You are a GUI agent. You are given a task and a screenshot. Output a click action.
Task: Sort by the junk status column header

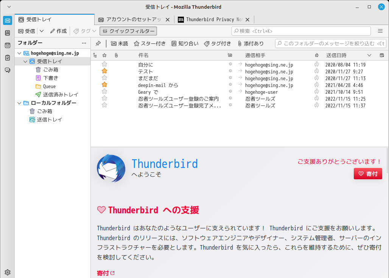click(x=317, y=55)
